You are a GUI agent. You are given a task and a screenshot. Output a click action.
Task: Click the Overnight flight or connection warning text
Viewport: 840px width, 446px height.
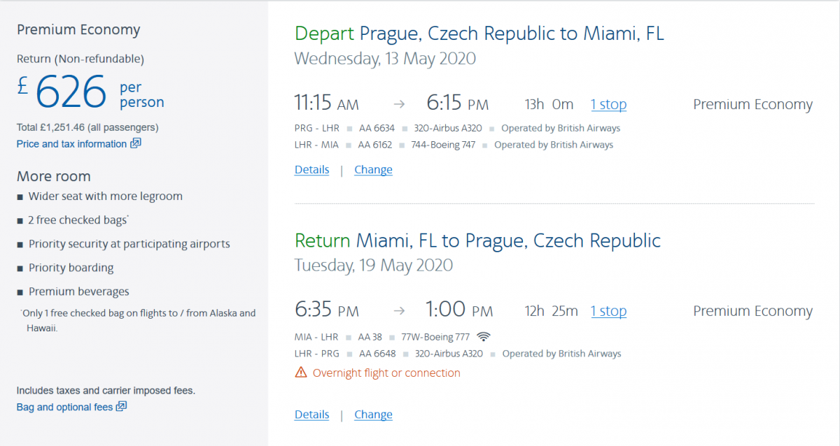click(x=386, y=373)
